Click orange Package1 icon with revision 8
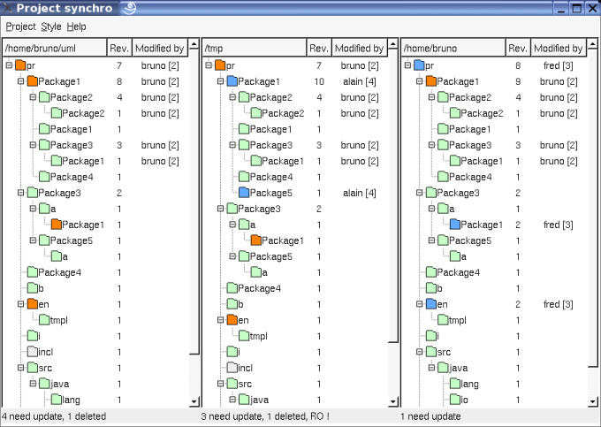Viewport: 601px width, 427px height. tap(33, 81)
